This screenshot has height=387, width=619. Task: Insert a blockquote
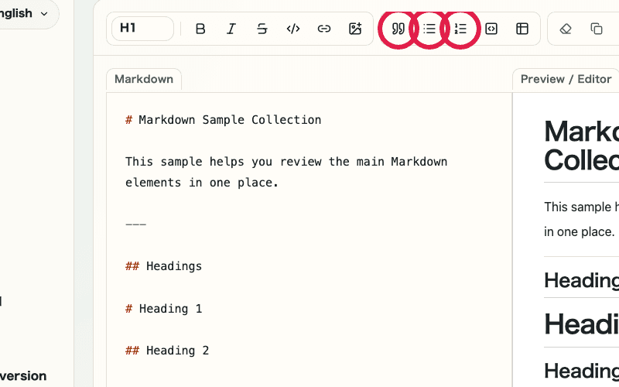(398, 29)
